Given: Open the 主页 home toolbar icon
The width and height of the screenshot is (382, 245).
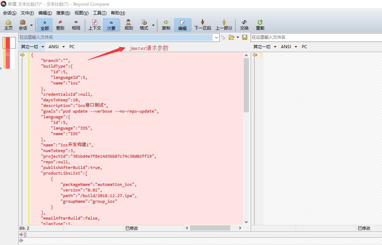Looking at the screenshot, I should pyautogui.click(x=8, y=25).
